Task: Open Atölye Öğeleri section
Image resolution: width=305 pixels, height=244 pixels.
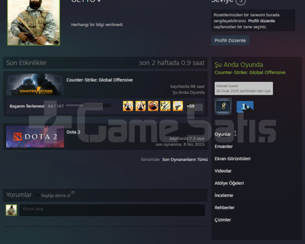Action: [x=229, y=183]
